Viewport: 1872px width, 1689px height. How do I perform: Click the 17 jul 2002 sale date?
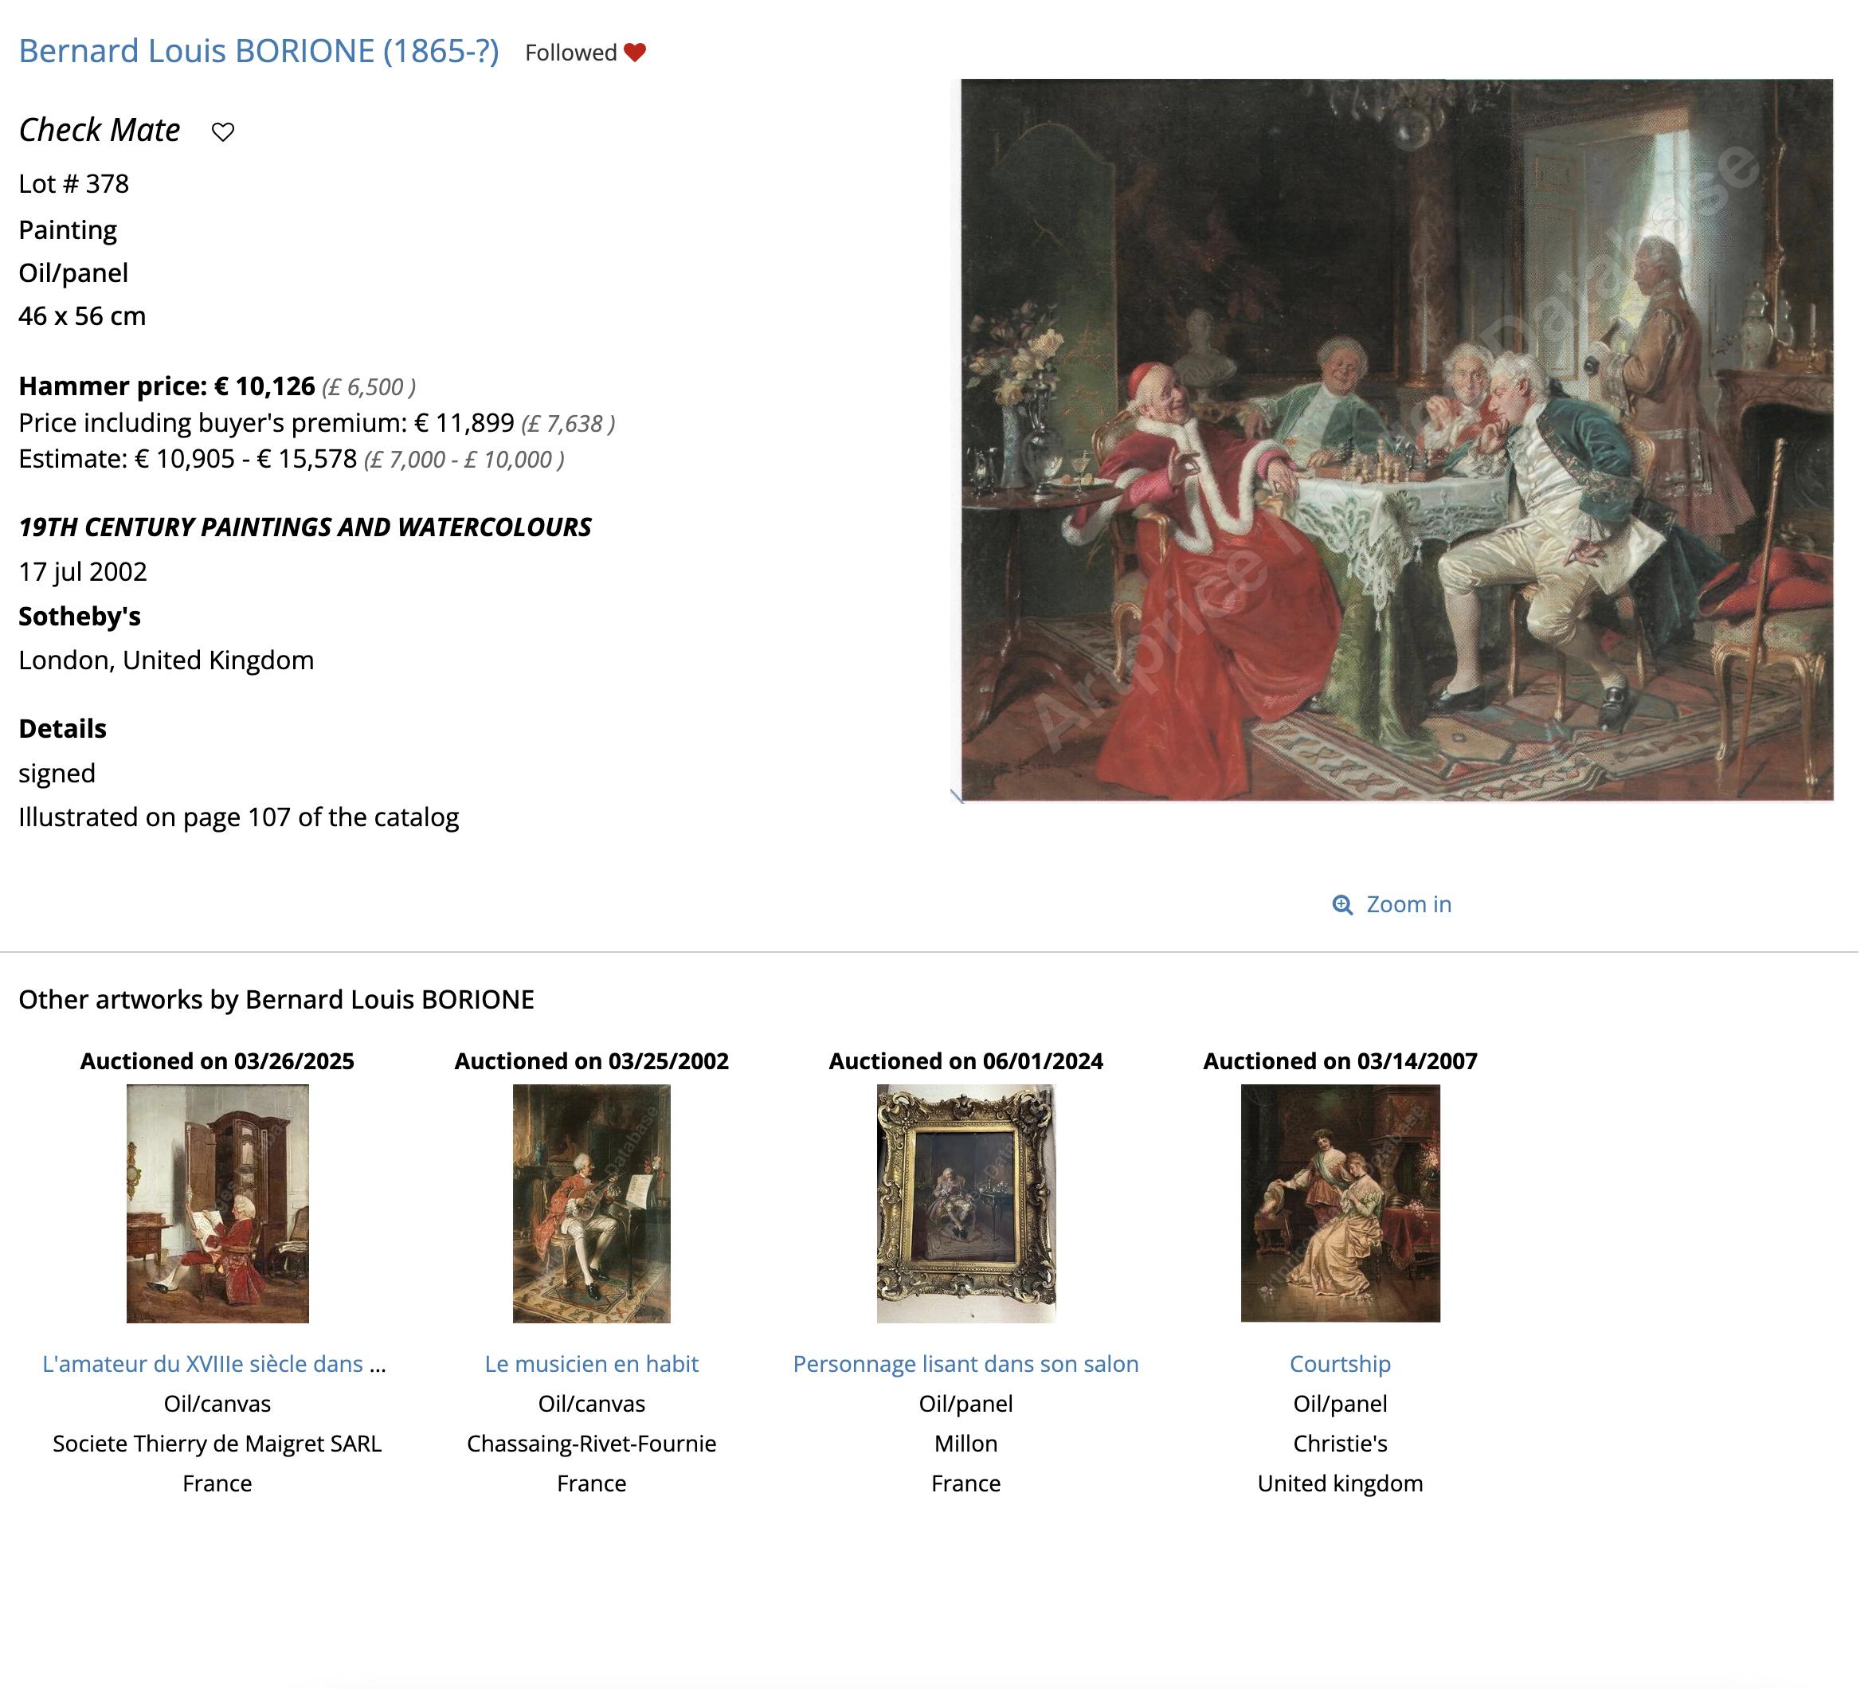83,572
